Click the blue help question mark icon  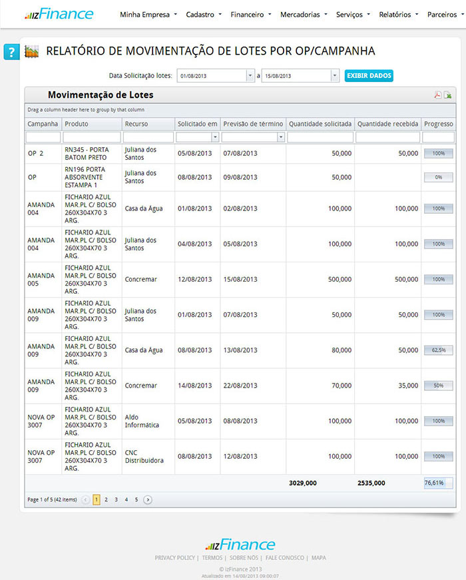[x=11, y=52]
